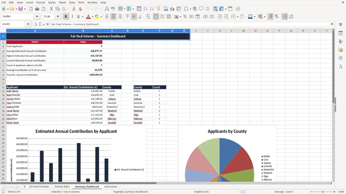Click the formula input line
346x194 pixels.
[x=190, y=24]
